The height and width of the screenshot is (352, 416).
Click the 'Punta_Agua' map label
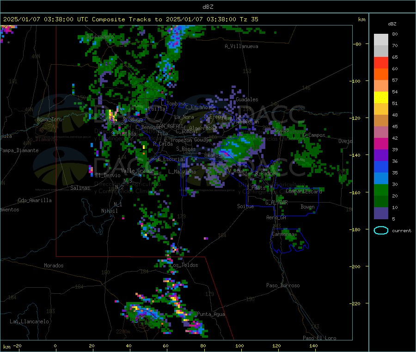211,314
